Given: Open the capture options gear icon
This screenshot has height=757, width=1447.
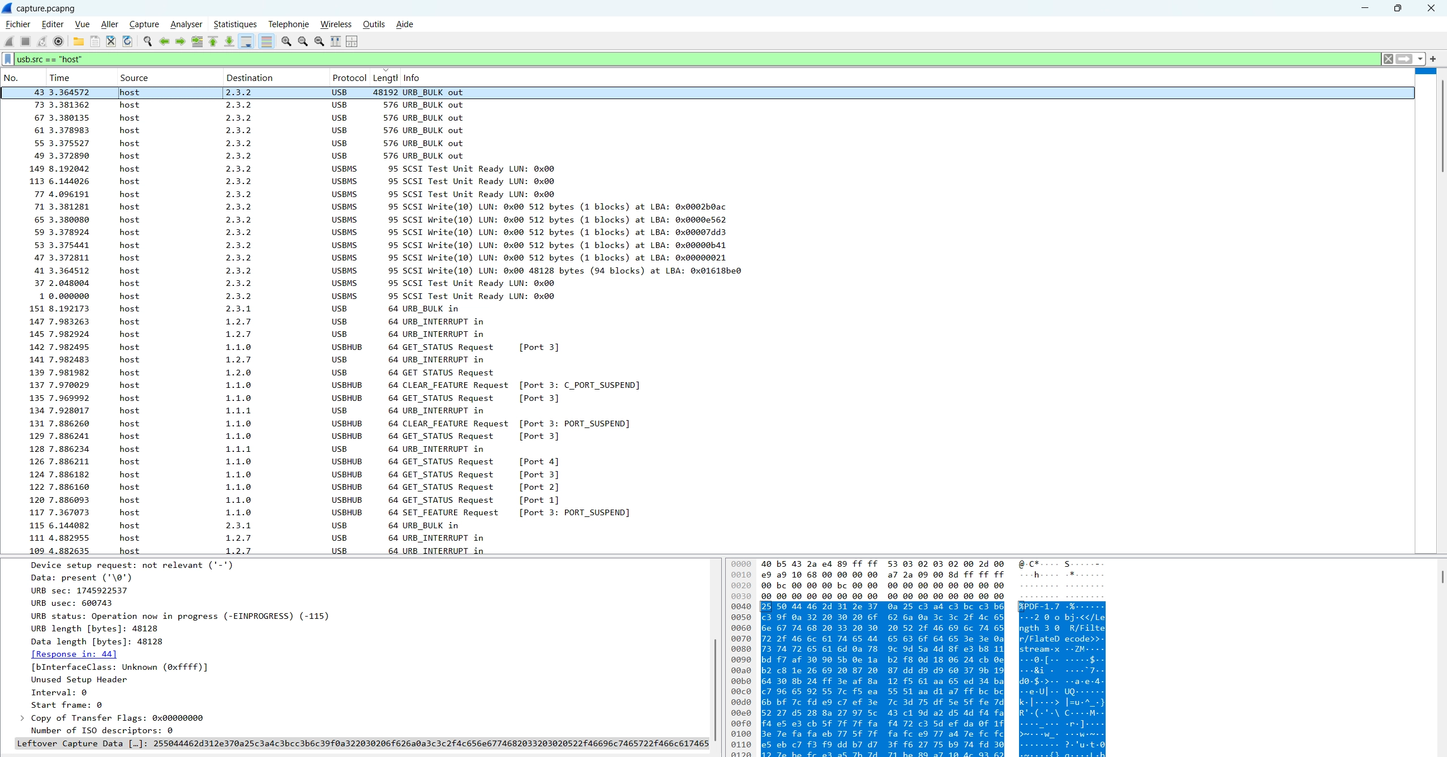Looking at the screenshot, I should click(58, 41).
